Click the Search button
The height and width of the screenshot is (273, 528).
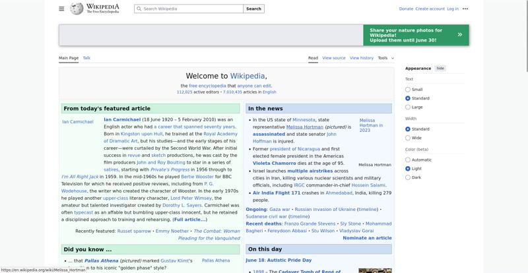click(253, 9)
